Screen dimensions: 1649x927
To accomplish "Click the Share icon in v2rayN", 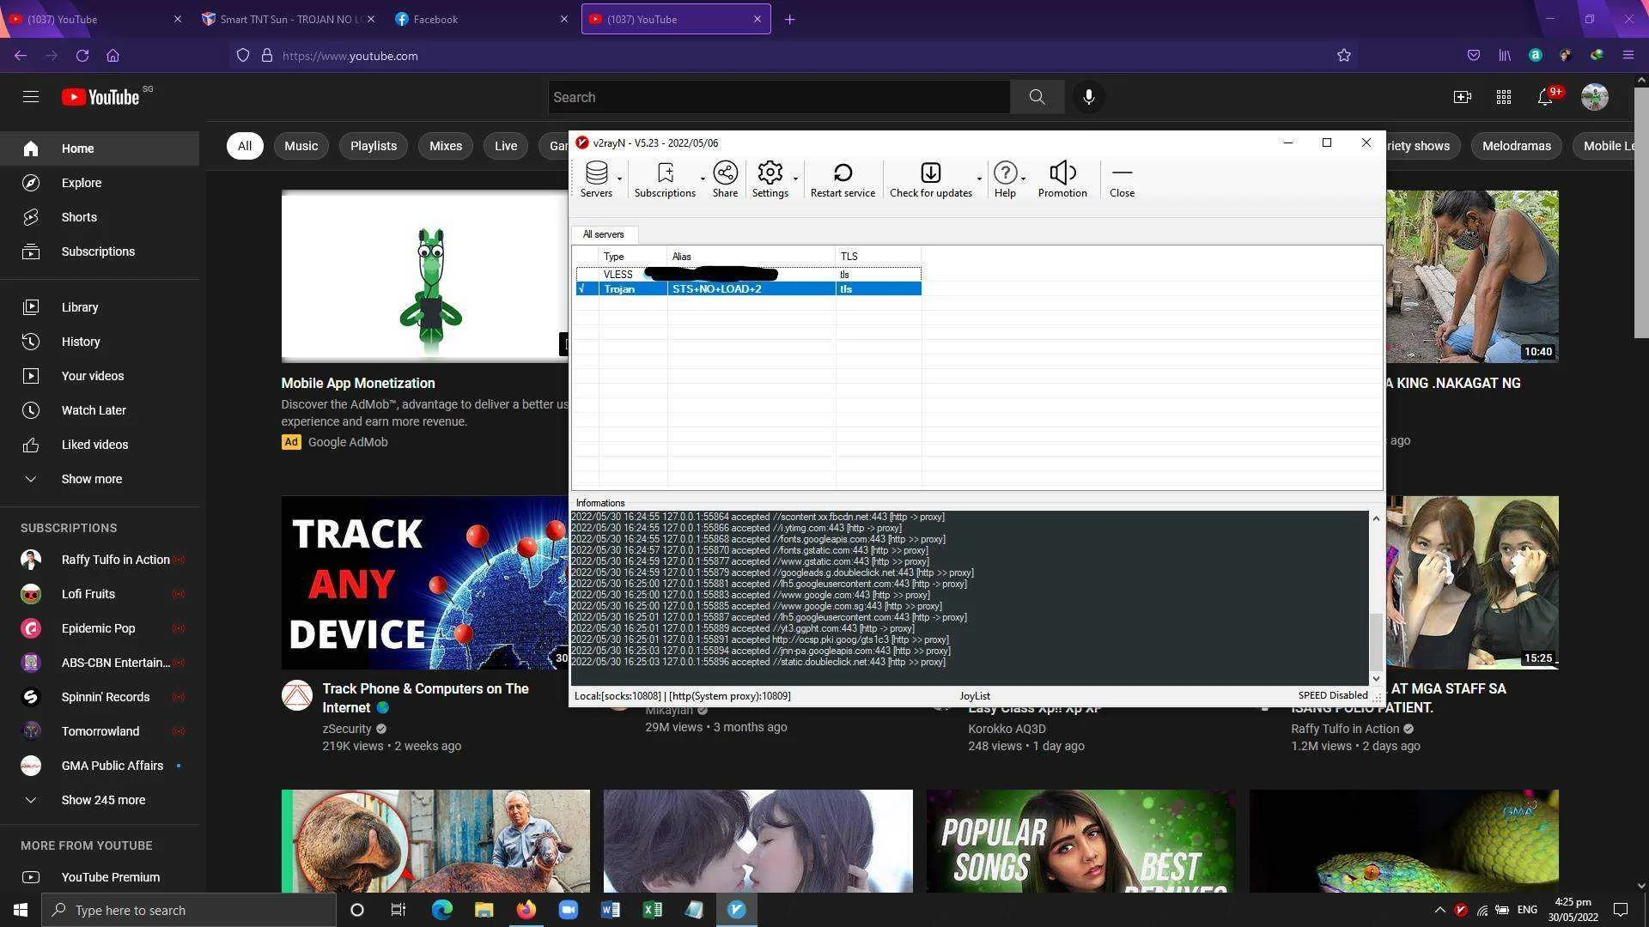I will coord(725,179).
